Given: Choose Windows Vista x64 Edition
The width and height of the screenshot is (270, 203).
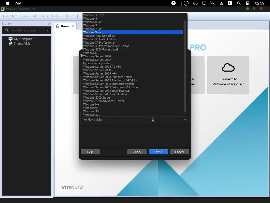Looking at the screenshot, I should pyautogui.click(x=133, y=36).
